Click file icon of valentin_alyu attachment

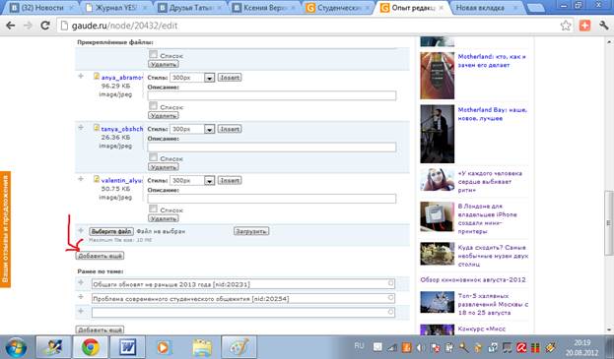coord(97,179)
